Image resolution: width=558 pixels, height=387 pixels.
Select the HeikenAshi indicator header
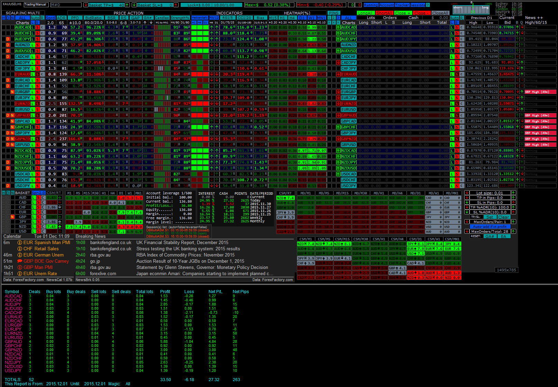[x=200, y=18]
